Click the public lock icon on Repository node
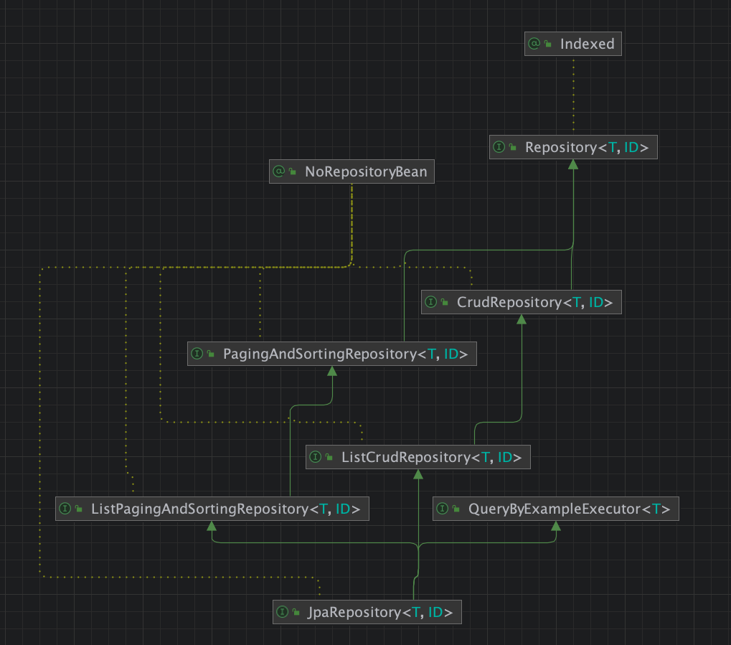Image resolution: width=731 pixels, height=645 pixels. click(x=513, y=147)
